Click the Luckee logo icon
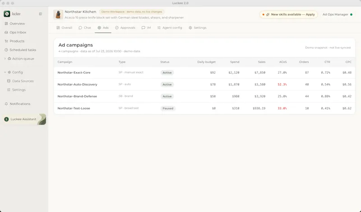This screenshot has width=361, height=212. point(7,14)
